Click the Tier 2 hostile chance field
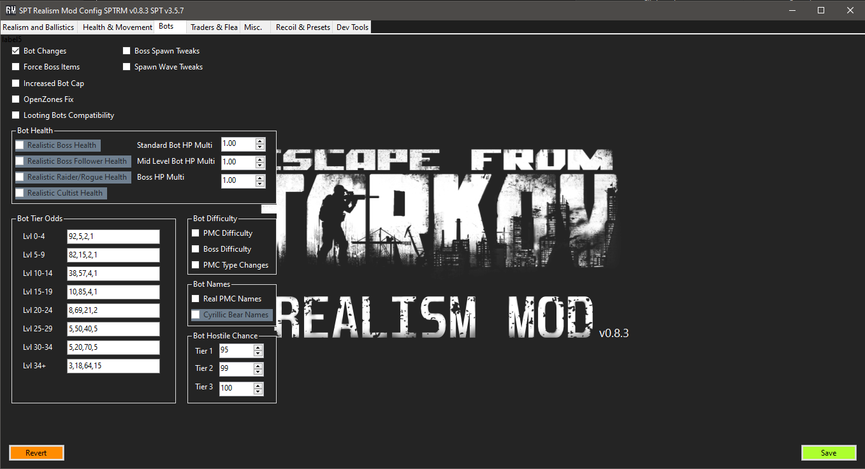 pos(236,369)
